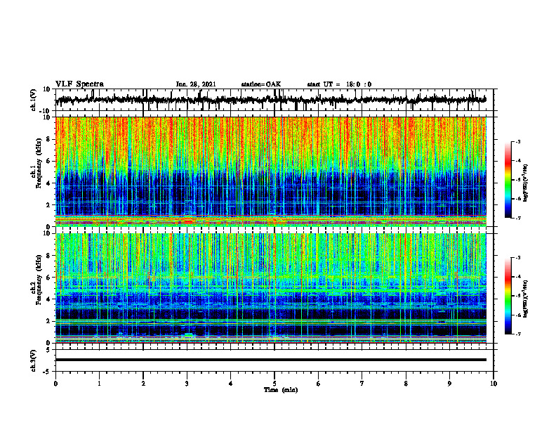Select the "2" tick on ch.1 frequency axis
Image resolution: width=556 pixels, height=430 pixels.
point(49,204)
